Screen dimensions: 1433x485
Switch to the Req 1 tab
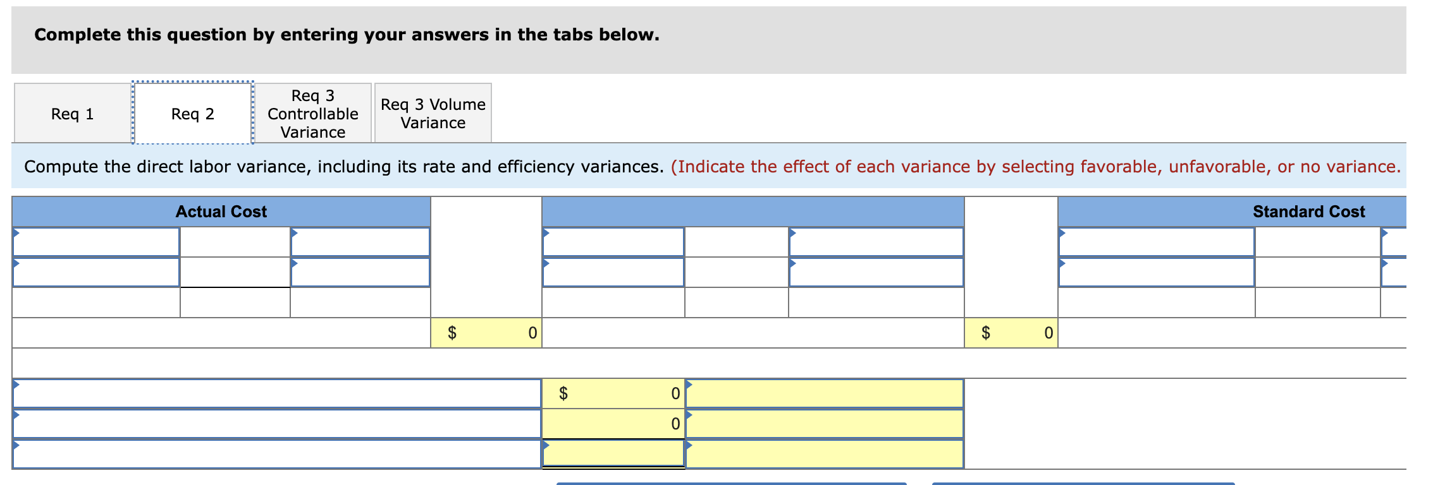(x=71, y=112)
